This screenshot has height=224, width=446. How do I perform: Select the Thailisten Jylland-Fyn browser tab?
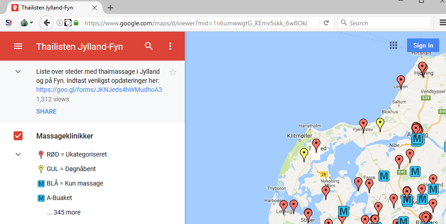(x=54, y=8)
